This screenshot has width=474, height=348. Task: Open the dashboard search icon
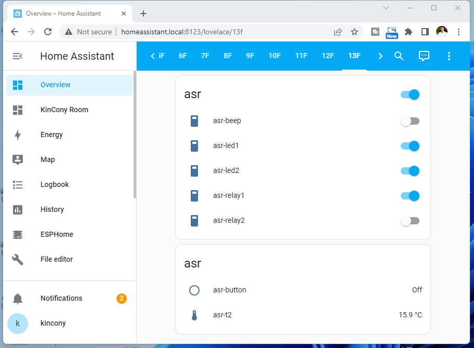pos(399,56)
